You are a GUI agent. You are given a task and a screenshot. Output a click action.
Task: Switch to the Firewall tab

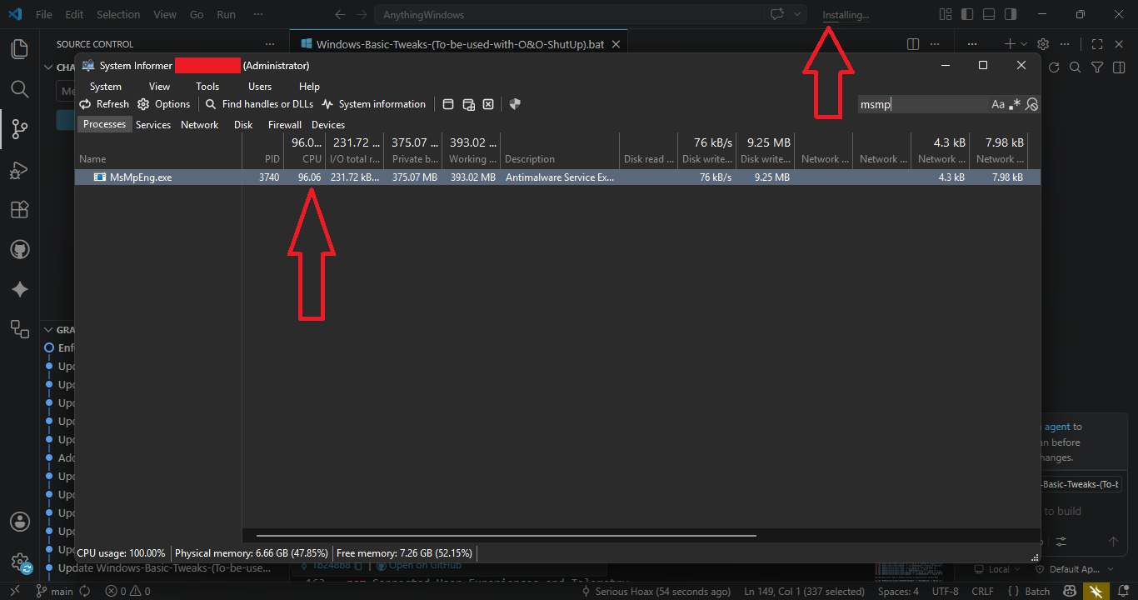coord(285,125)
